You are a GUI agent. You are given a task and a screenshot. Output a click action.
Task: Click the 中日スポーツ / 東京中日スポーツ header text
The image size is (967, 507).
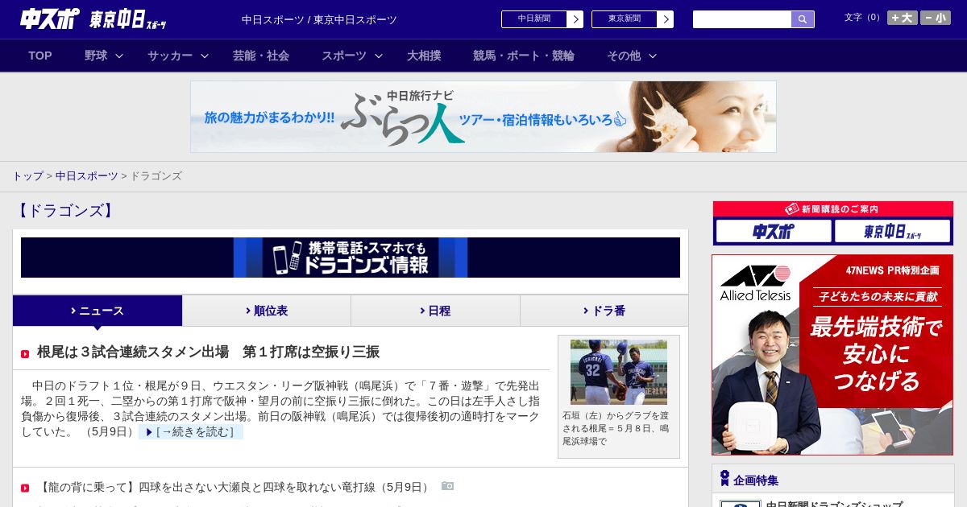(x=319, y=20)
